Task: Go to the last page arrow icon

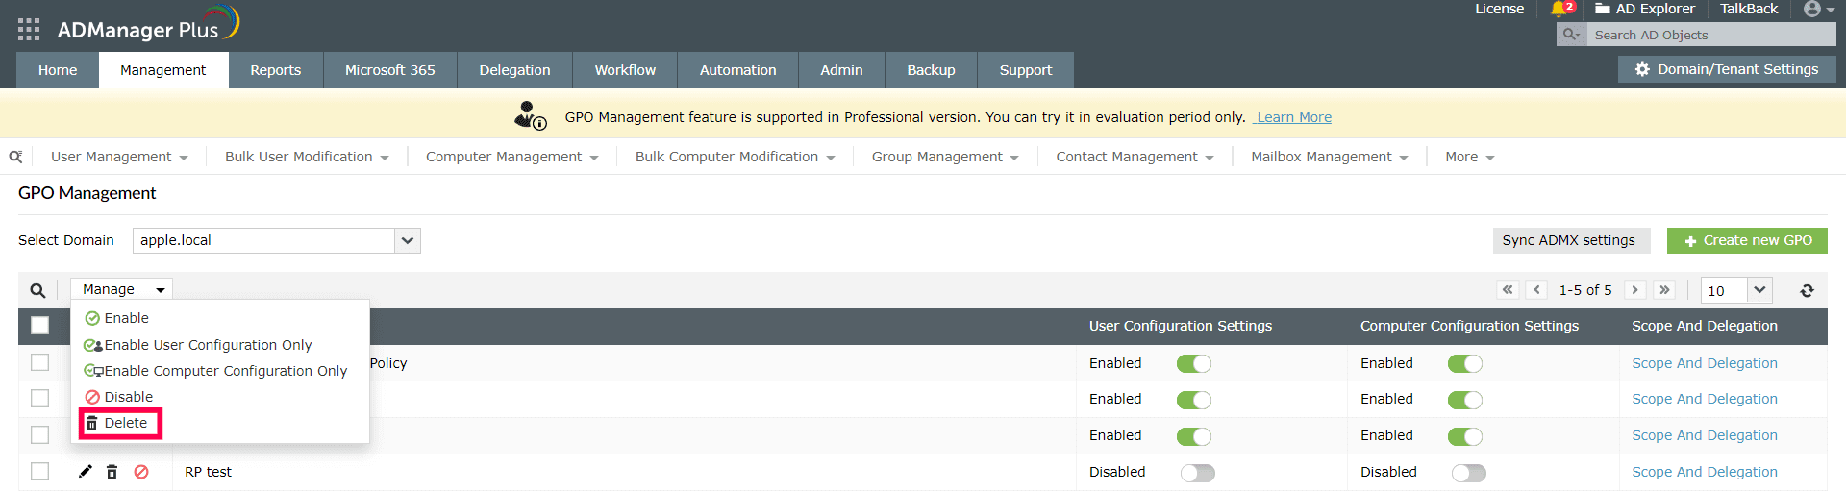Action: (1664, 290)
